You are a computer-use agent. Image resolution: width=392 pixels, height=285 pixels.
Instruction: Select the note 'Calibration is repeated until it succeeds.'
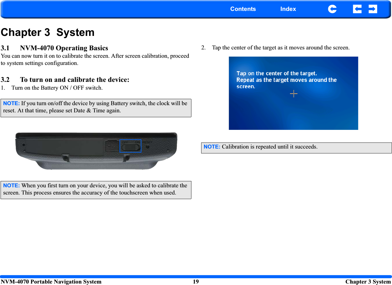click(x=296, y=148)
